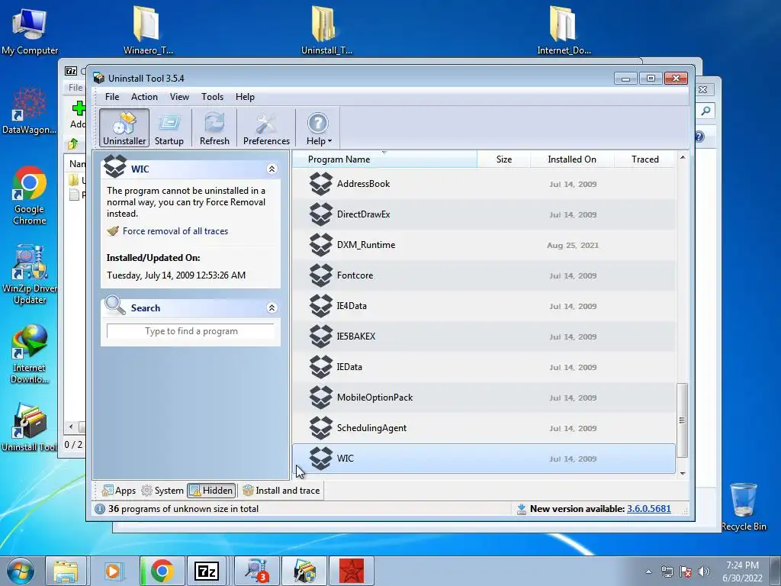Viewport: 781px width, 586px height.
Task: Open the Google Chrome desktop shortcut
Action: (30, 195)
